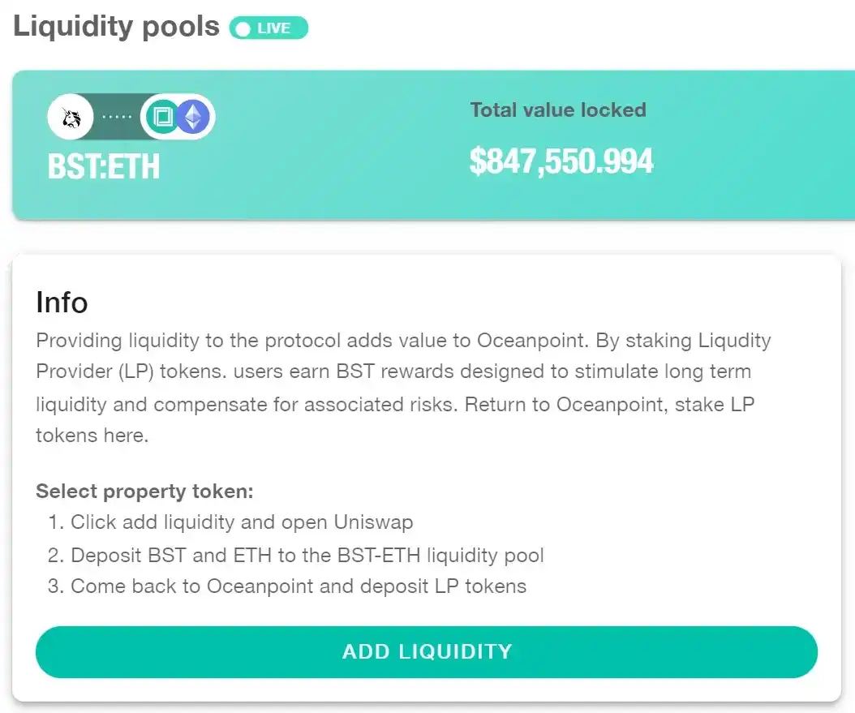Click the purple Ethereum diamond icon

[194, 117]
